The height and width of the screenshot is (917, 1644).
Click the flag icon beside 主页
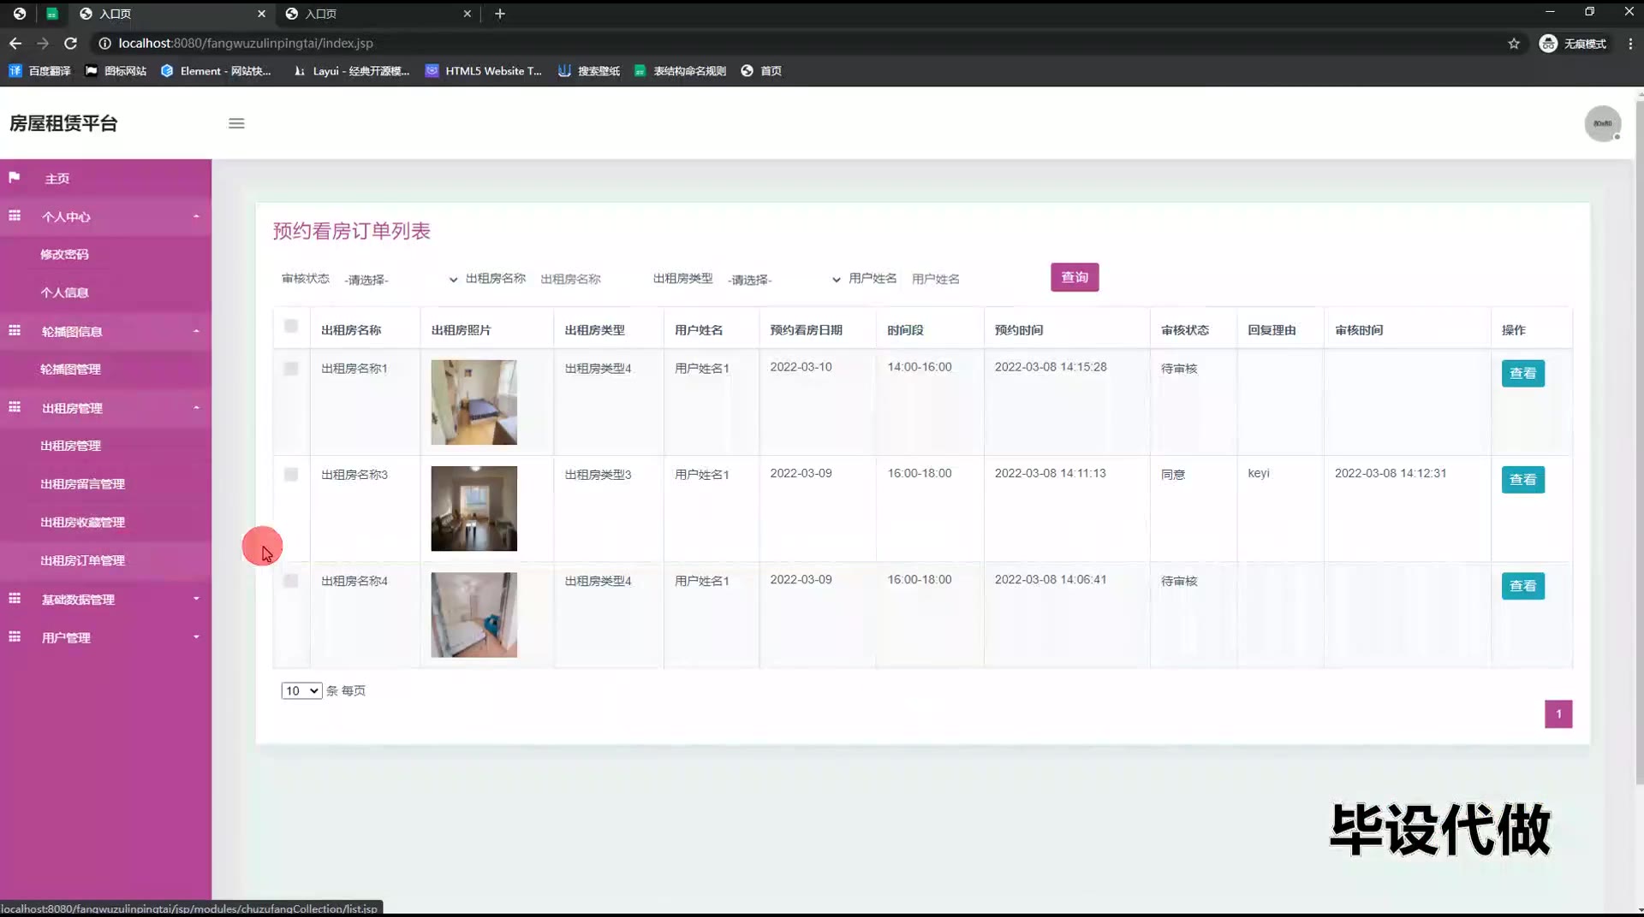tap(15, 178)
